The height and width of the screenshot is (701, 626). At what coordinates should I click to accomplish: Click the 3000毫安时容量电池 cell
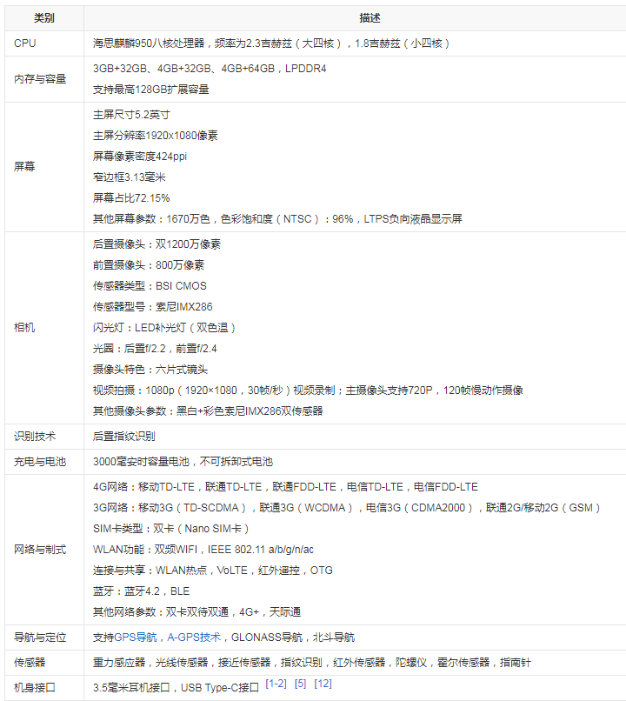click(183, 461)
